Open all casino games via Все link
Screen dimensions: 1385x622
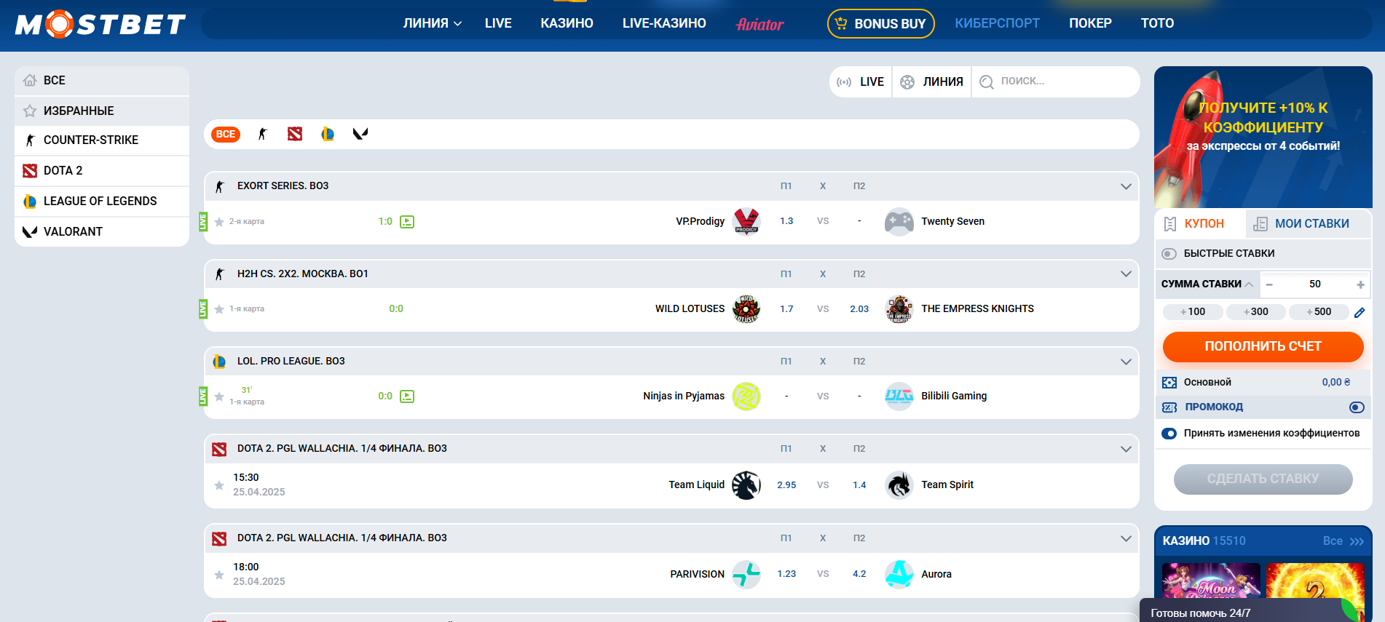pyautogui.click(x=1343, y=541)
